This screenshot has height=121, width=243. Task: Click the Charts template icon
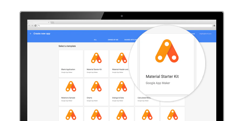tap(96, 86)
